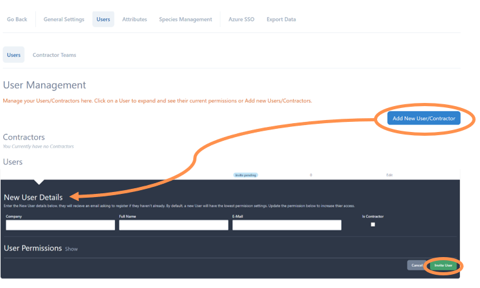Cancel the new user form
Viewport: 480px width, 288px height.
click(416, 265)
